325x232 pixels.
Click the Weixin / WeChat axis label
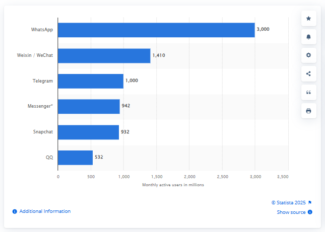point(35,55)
